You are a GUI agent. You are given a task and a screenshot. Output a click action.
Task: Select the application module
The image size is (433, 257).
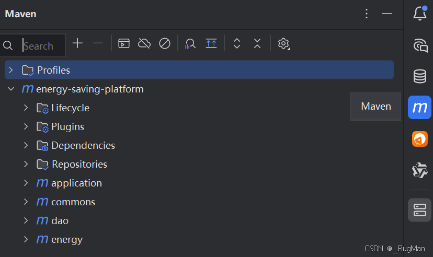[76, 183]
